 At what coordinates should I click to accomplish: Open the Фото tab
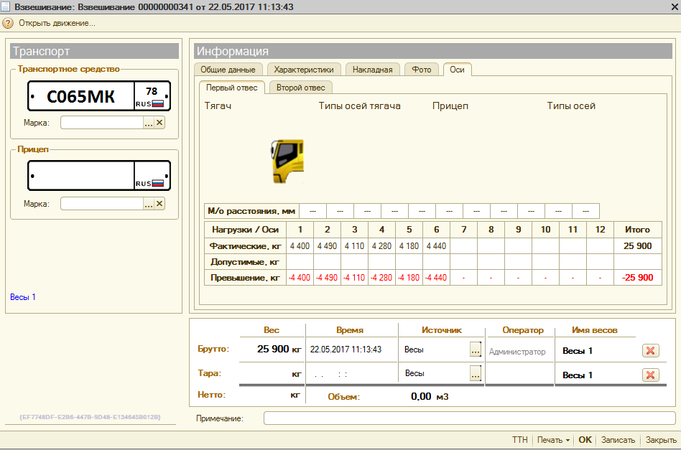[x=422, y=70]
